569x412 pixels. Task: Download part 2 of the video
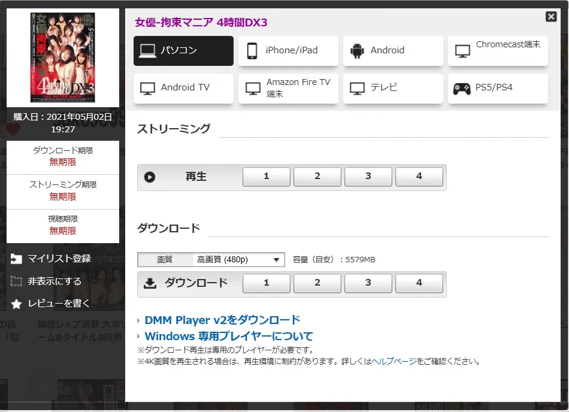pyautogui.click(x=317, y=283)
